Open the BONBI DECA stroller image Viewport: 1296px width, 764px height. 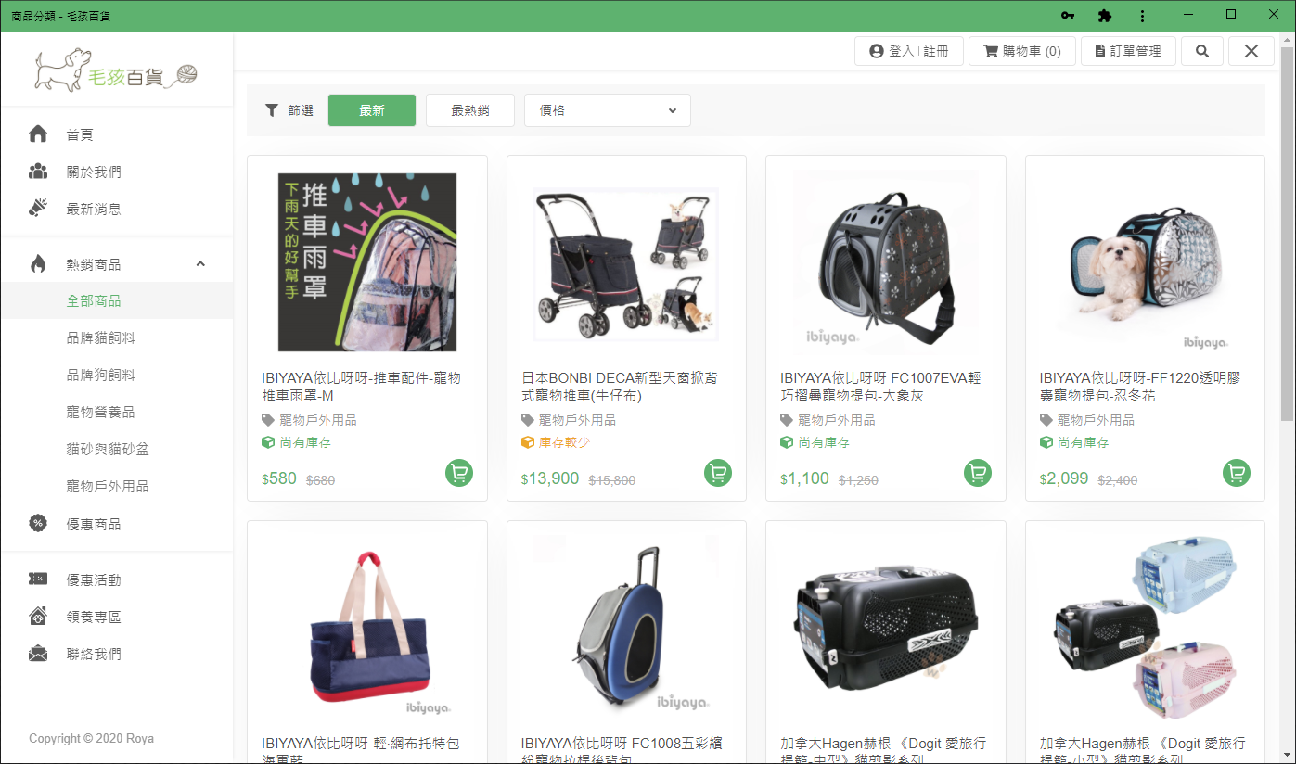626,262
